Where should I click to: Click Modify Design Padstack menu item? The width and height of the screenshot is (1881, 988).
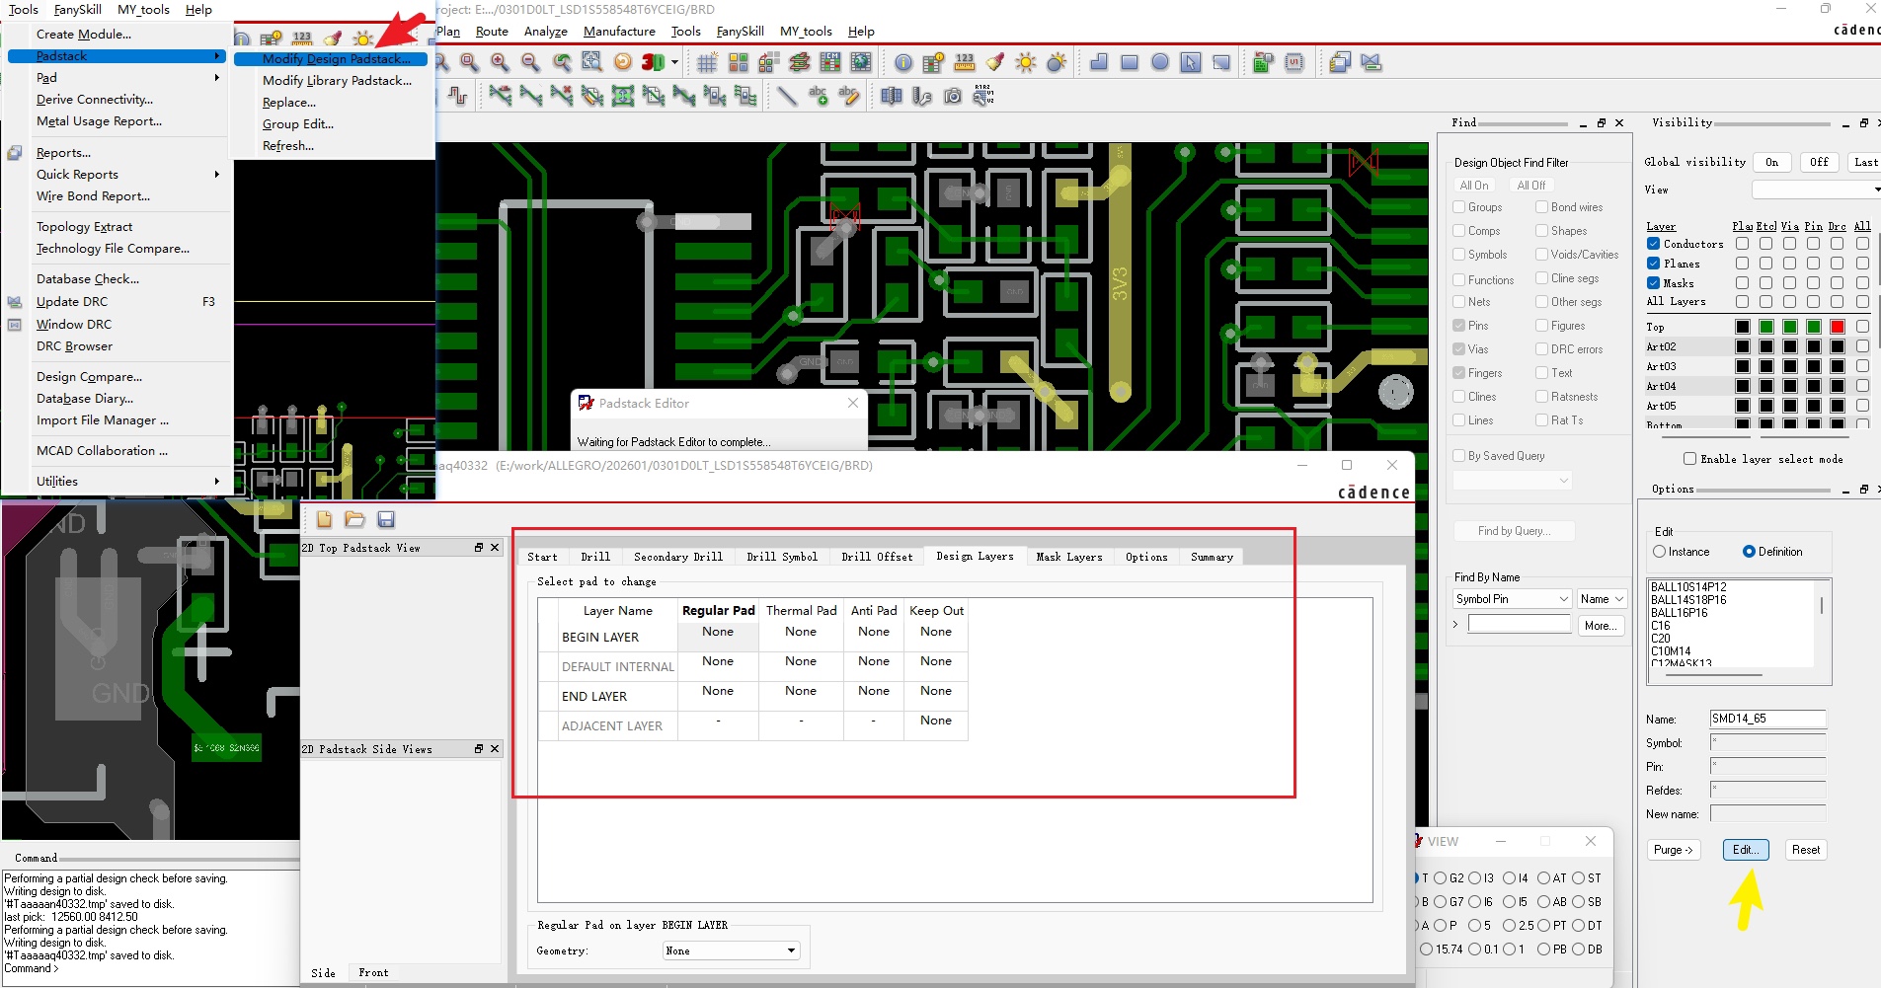pos(331,59)
